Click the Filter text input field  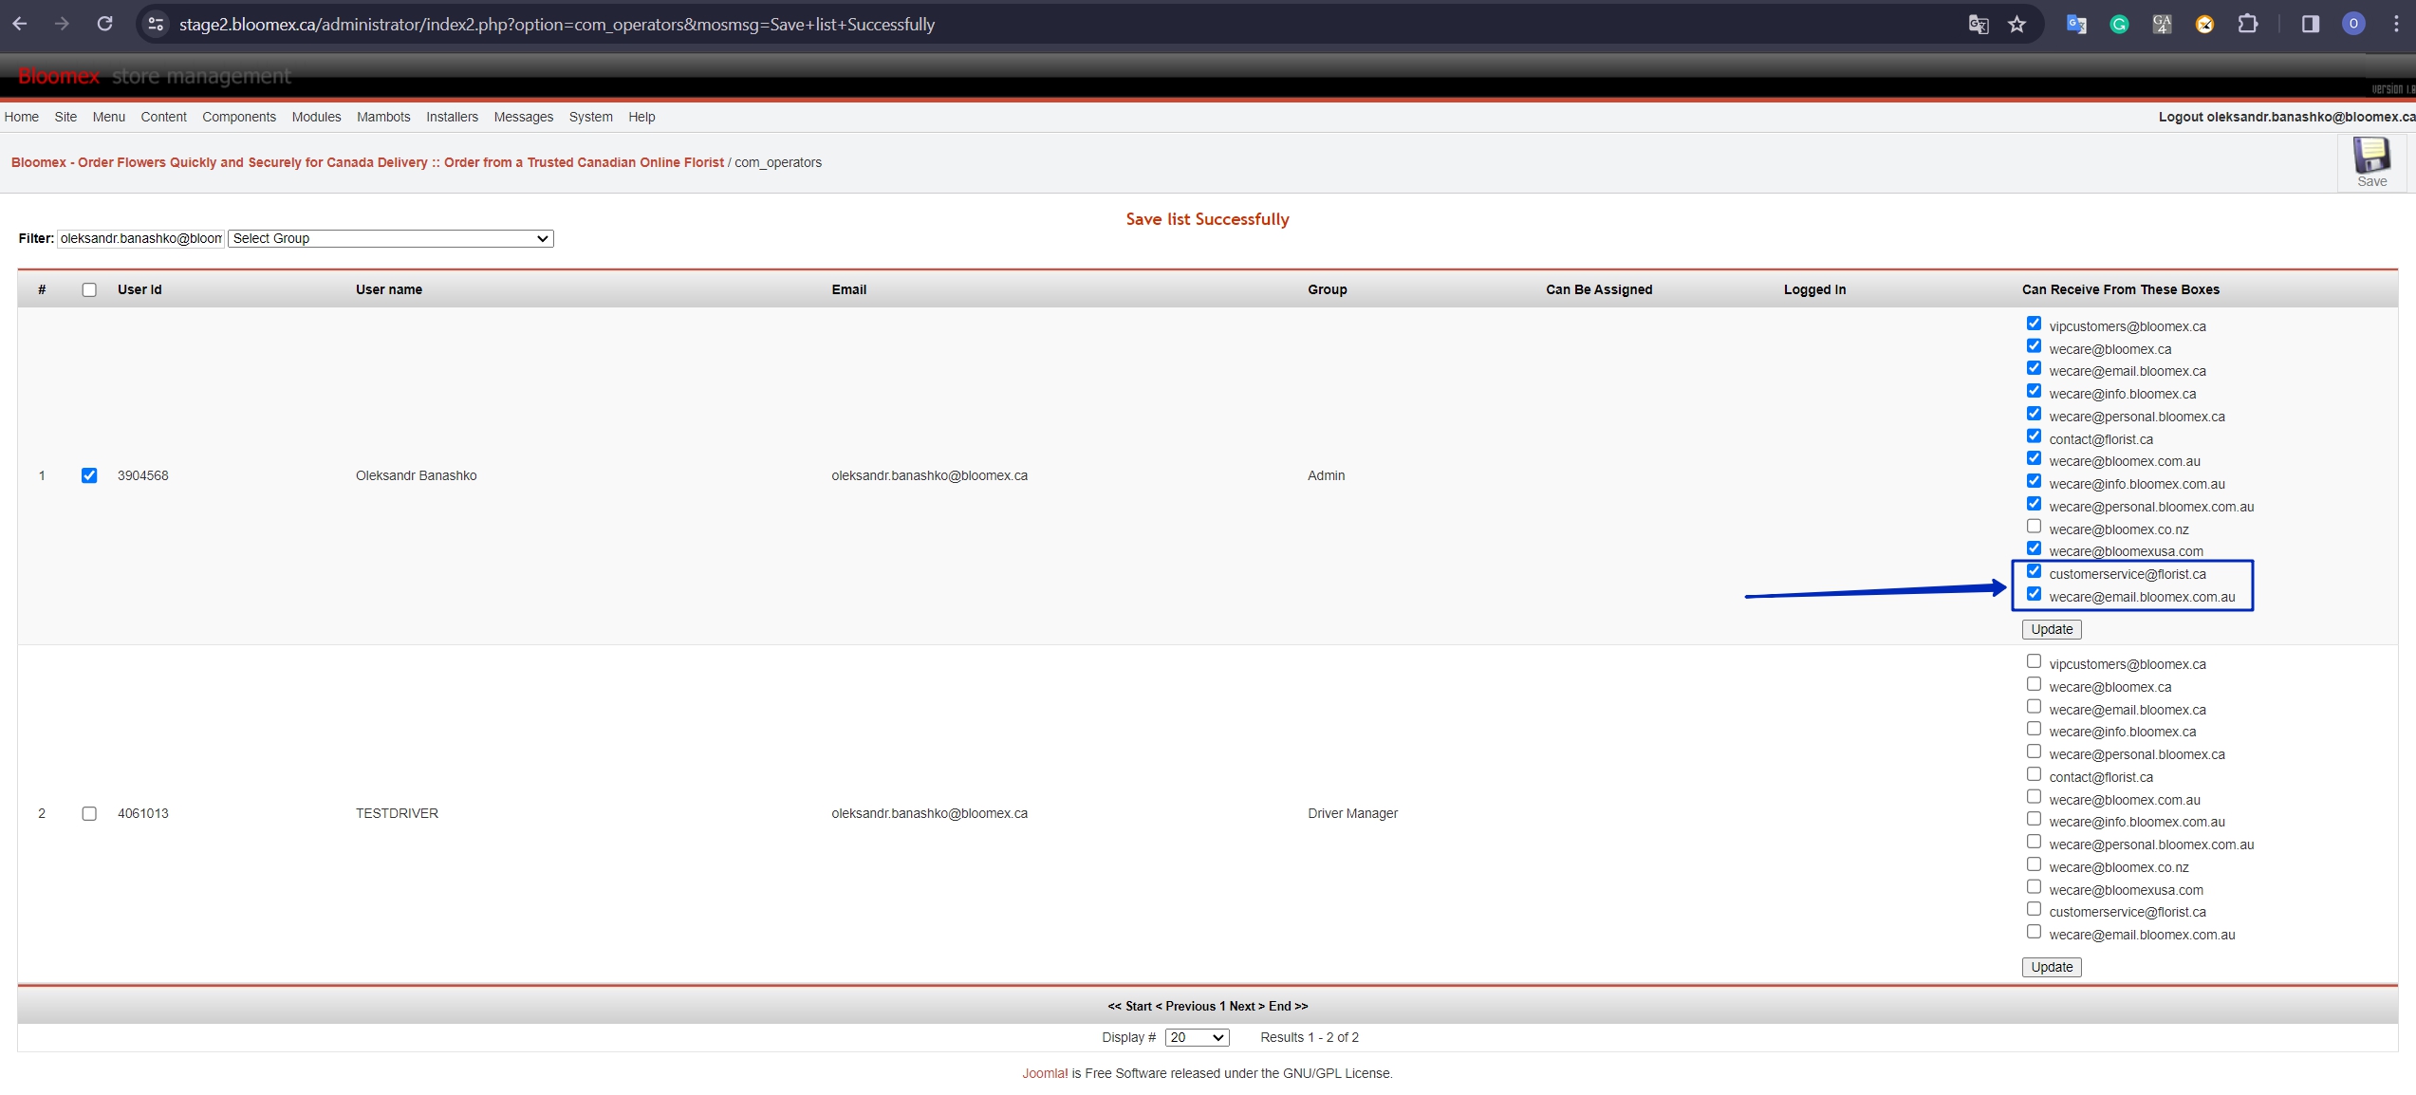coord(140,238)
